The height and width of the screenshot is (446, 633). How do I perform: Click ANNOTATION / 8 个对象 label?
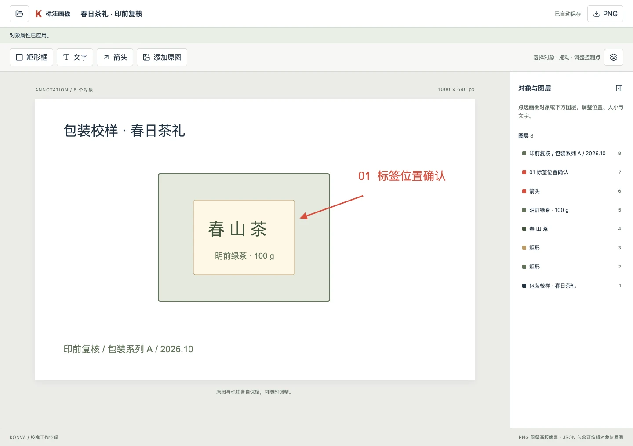(x=64, y=90)
